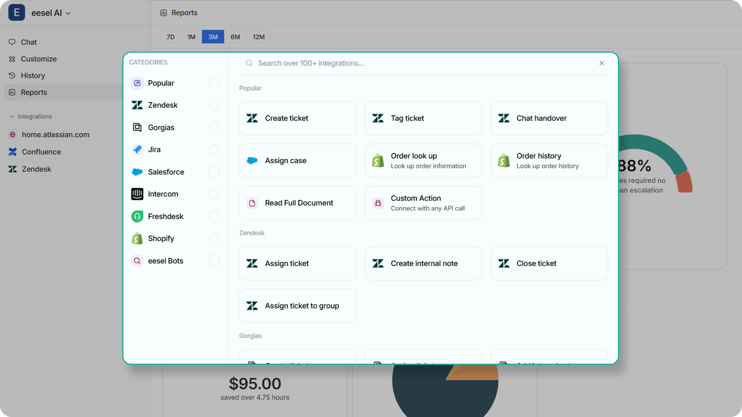The width and height of the screenshot is (742, 417).
Task: Click the Gorgias category icon
Action: point(137,128)
